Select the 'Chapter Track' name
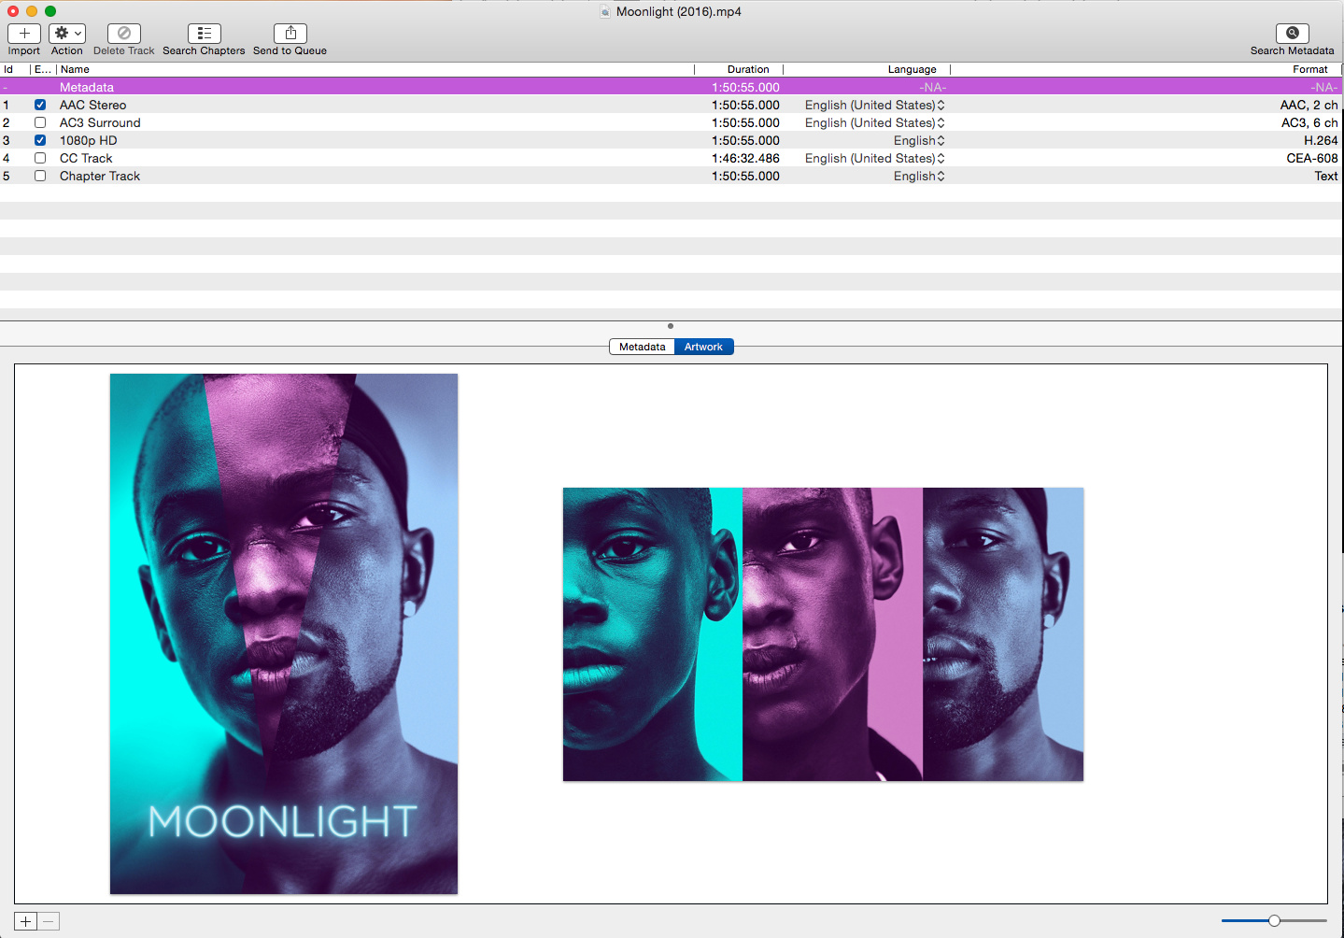Viewport: 1344px width, 938px height. coord(100,177)
